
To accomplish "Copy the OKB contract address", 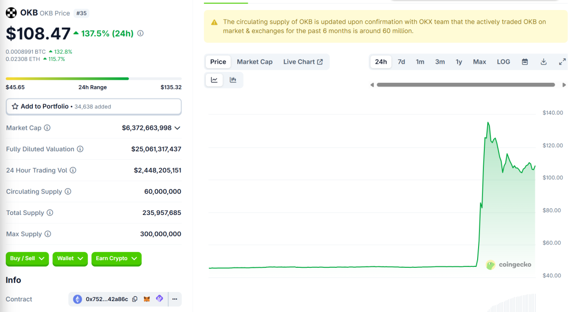I will coord(135,299).
